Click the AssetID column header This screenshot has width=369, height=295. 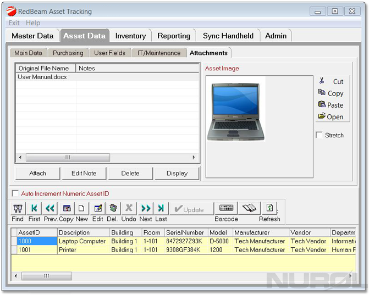37,232
